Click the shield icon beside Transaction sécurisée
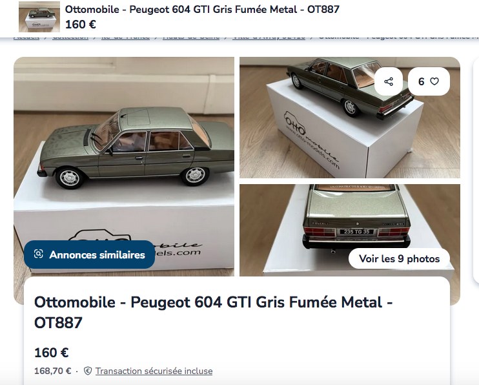The image size is (479, 385). point(88,371)
